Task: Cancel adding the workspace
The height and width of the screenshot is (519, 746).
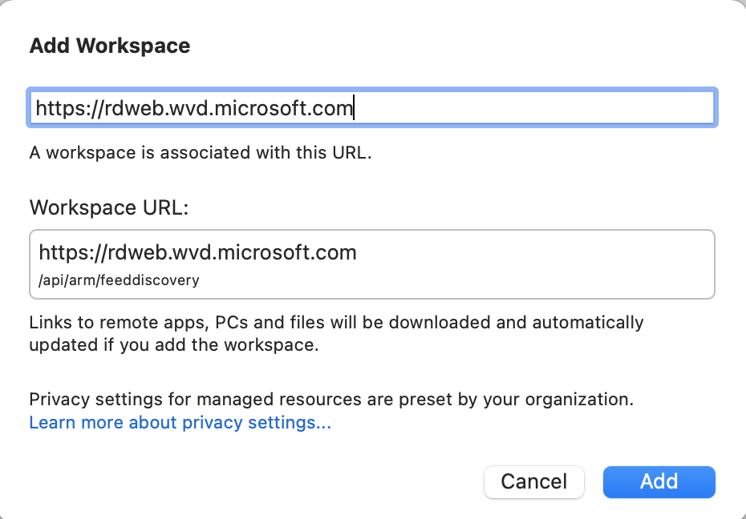Action: (533, 482)
